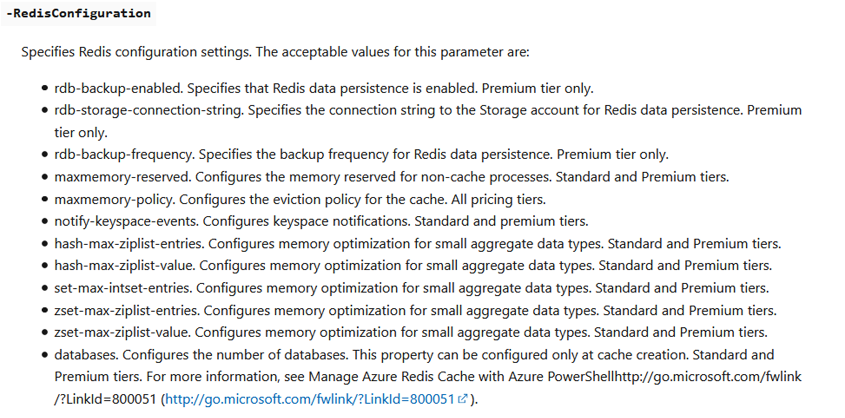Click the bullet point before rdb-backup-enabled
This screenshot has width=845, height=418.
[x=45, y=89]
